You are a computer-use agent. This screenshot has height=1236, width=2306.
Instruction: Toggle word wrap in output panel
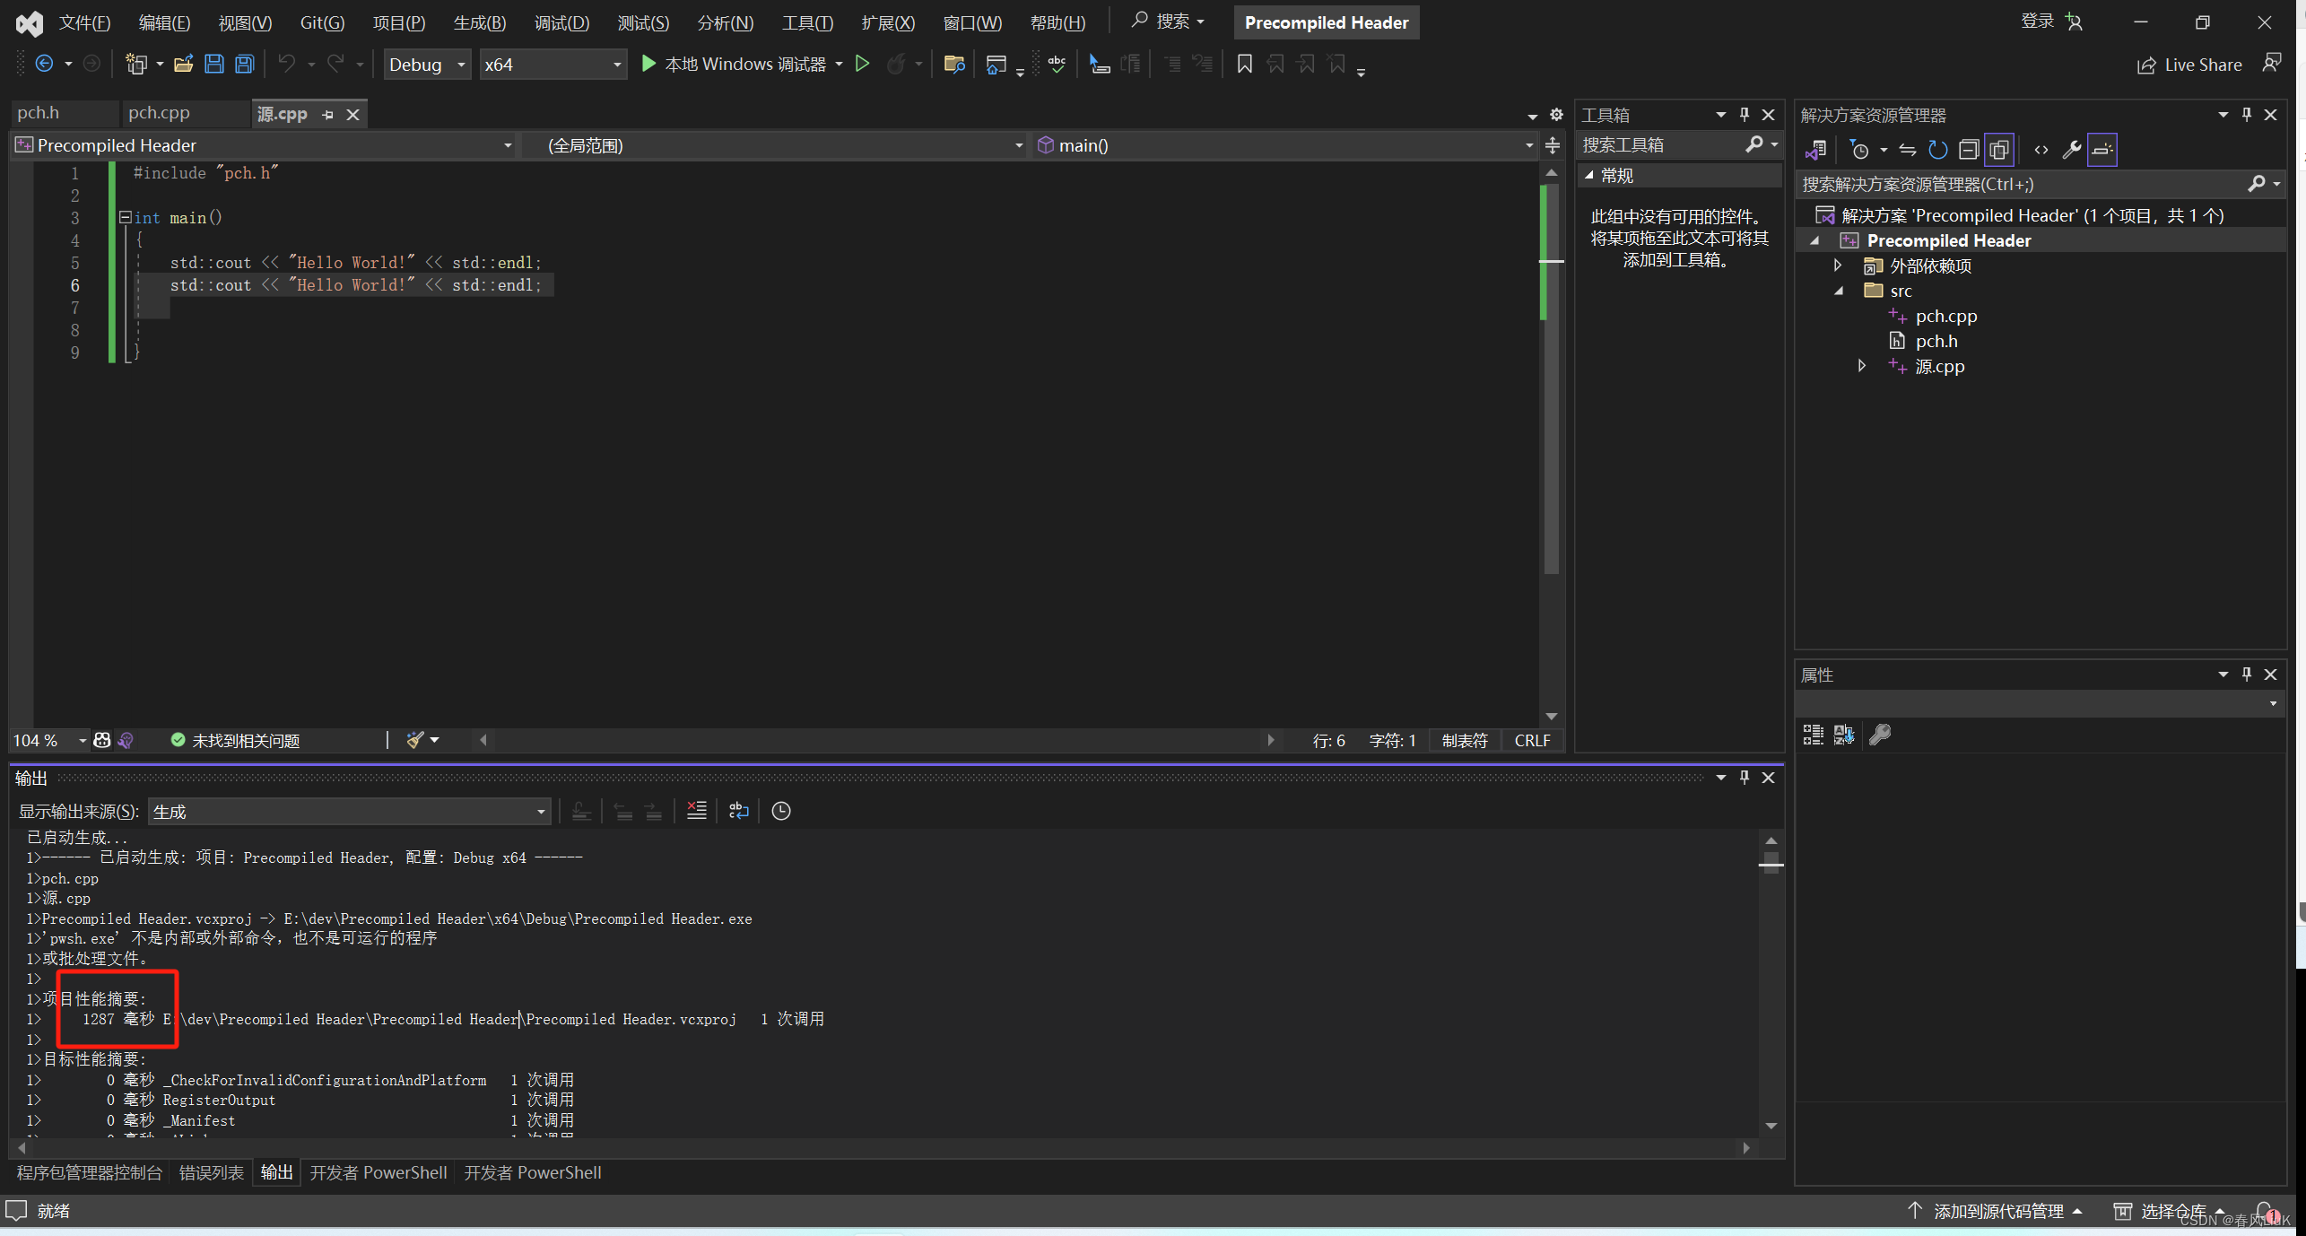tap(738, 811)
